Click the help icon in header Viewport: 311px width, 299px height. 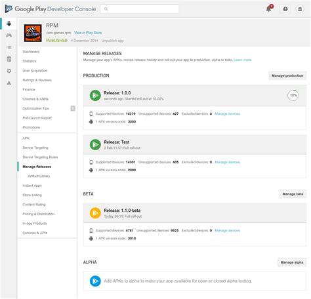click(x=285, y=9)
